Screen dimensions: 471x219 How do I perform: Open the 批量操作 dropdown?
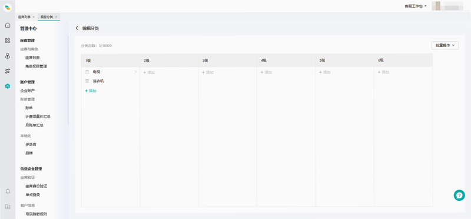445,45
